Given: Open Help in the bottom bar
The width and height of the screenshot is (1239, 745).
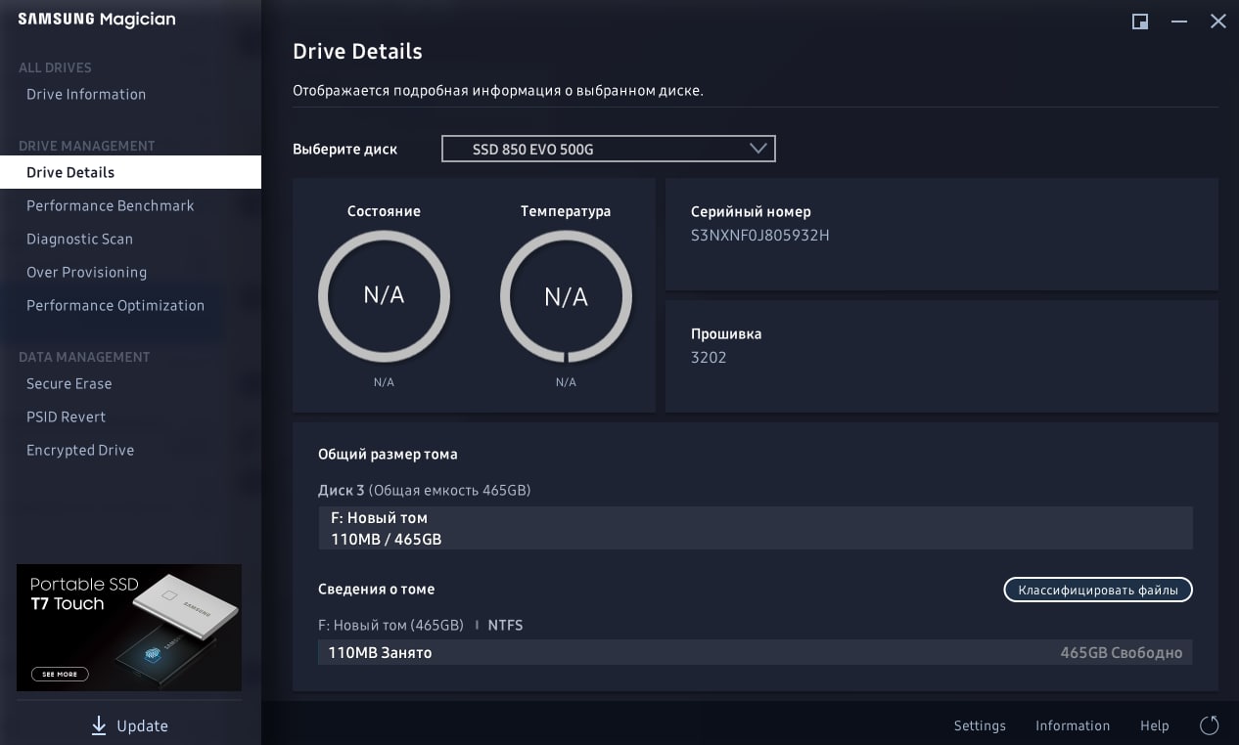Looking at the screenshot, I should click(1155, 725).
